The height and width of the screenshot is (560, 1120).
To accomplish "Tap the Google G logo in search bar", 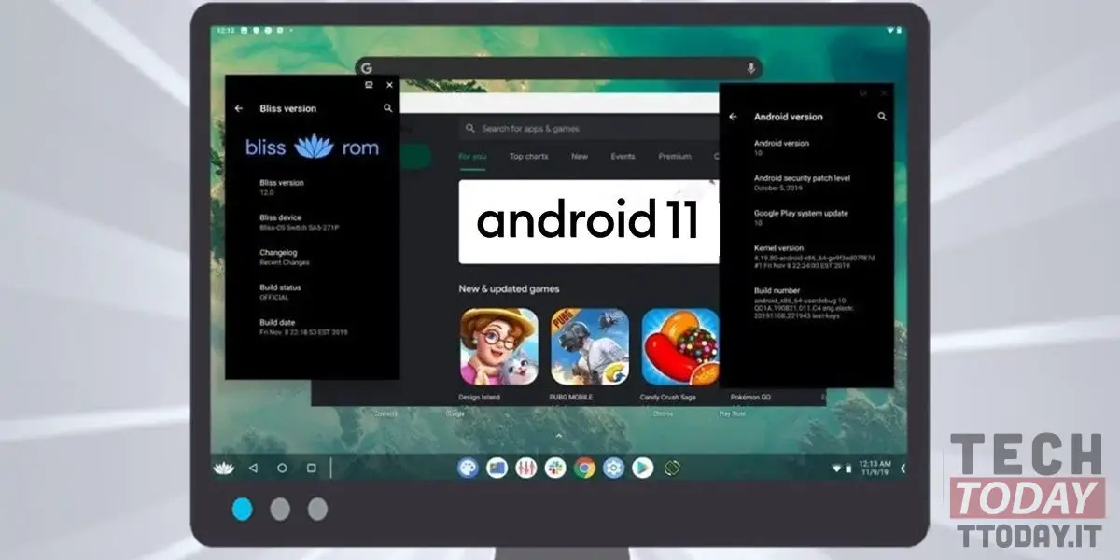I will (367, 68).
